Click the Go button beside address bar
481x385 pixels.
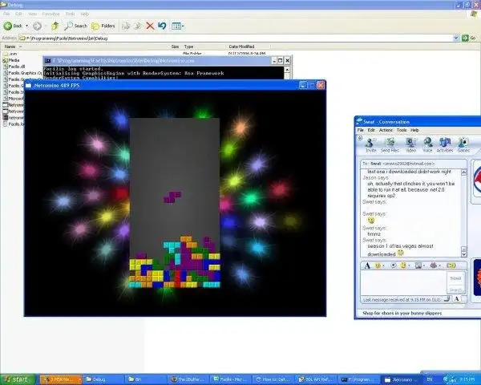click(469, 38)
